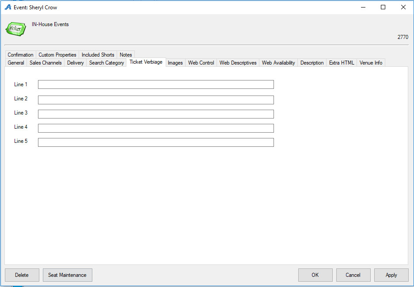Click the green ticket icon
Viewport: 414px width, 287px height.
[x=16, y=29]
